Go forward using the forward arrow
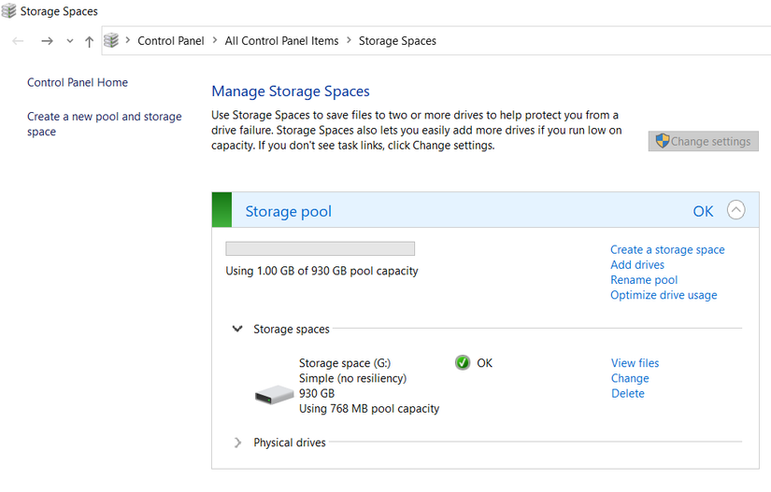 click(x=48, y=41)
